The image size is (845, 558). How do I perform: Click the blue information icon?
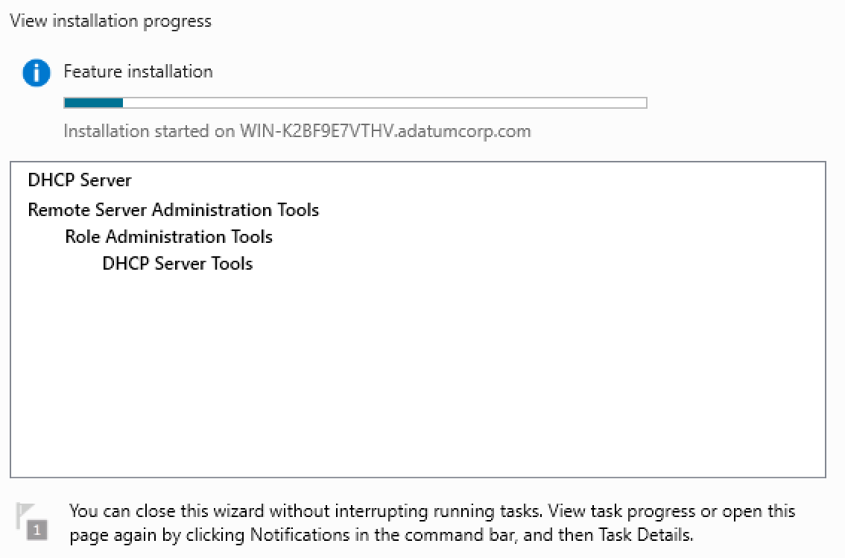(37, 73)
